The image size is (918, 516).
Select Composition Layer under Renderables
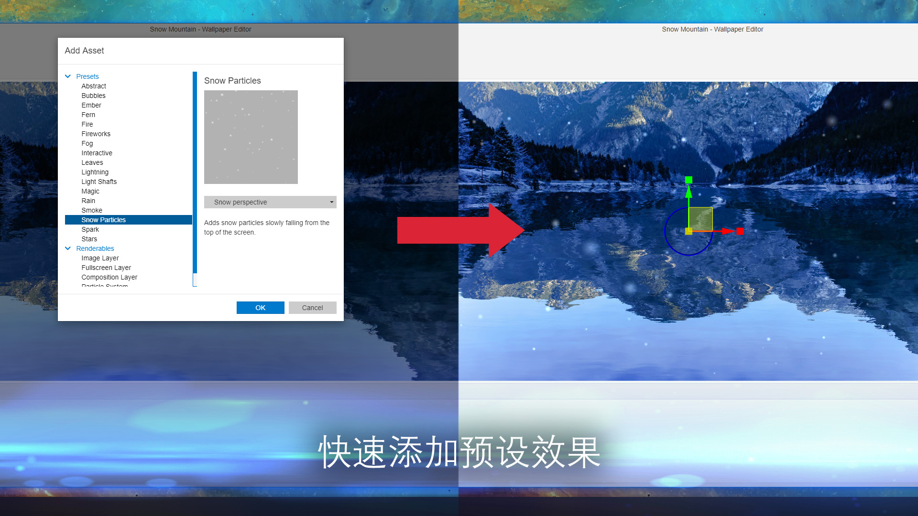pos(109,277)
